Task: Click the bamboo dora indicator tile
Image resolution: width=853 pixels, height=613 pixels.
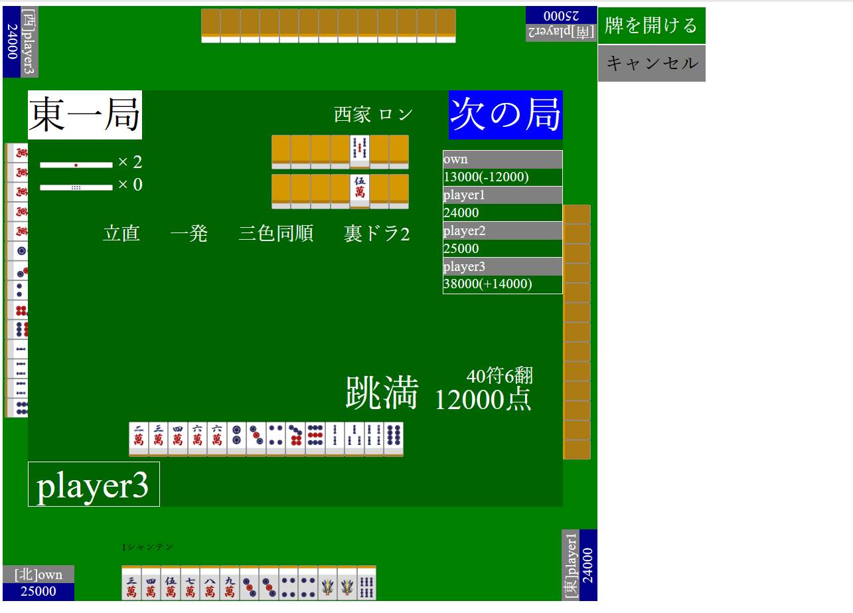Action: (360, 152)
